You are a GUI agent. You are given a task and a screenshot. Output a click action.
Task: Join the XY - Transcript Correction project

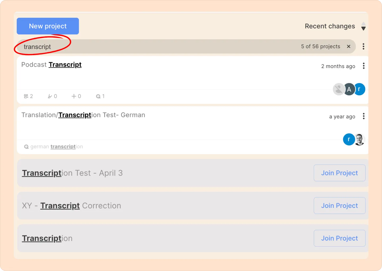[x=340, y=206]
